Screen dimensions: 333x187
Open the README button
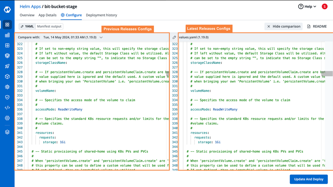[x=317, y=26]
